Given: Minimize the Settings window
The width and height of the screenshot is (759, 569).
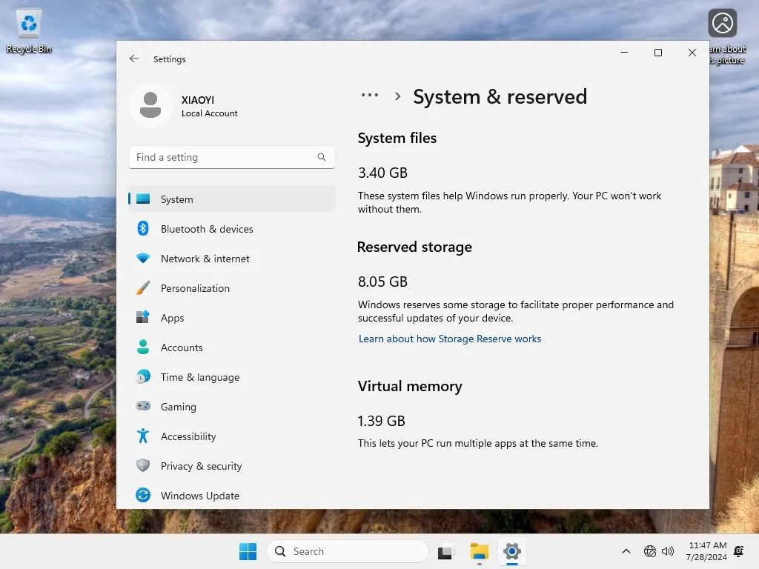Looking at the screenshot, I should pyautogui.click(x=624, y=53).
